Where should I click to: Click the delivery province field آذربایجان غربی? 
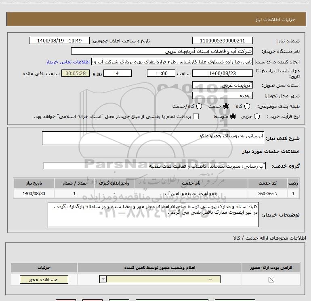pyautogui.click(x=222, y=85)
